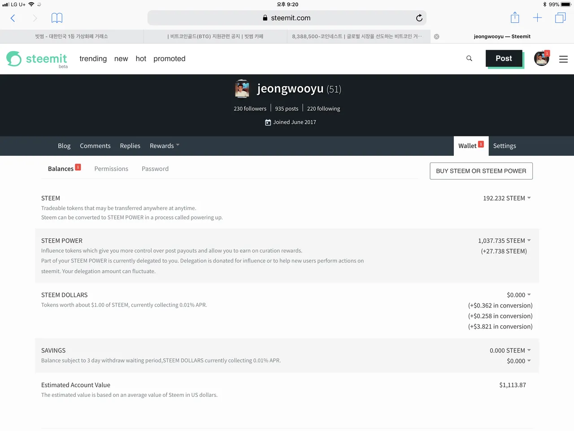Open the promoted posts feed

pos(170,59)
